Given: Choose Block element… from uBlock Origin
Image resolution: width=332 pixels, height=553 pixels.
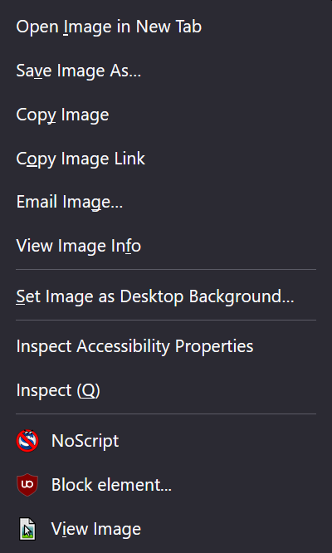Looking at the screenshot, I should click(166, 485).
